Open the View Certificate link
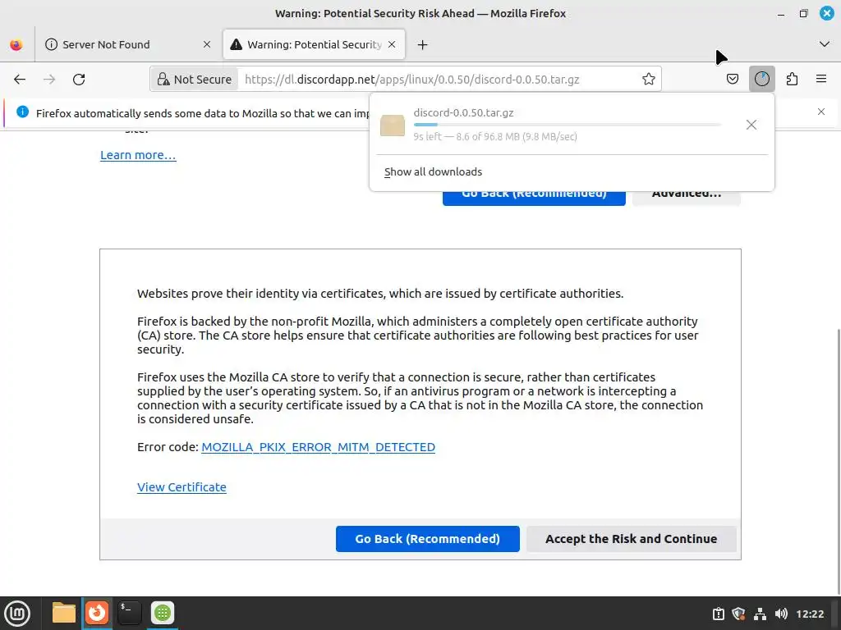841x630 pixels. click(x=182, y=487)
